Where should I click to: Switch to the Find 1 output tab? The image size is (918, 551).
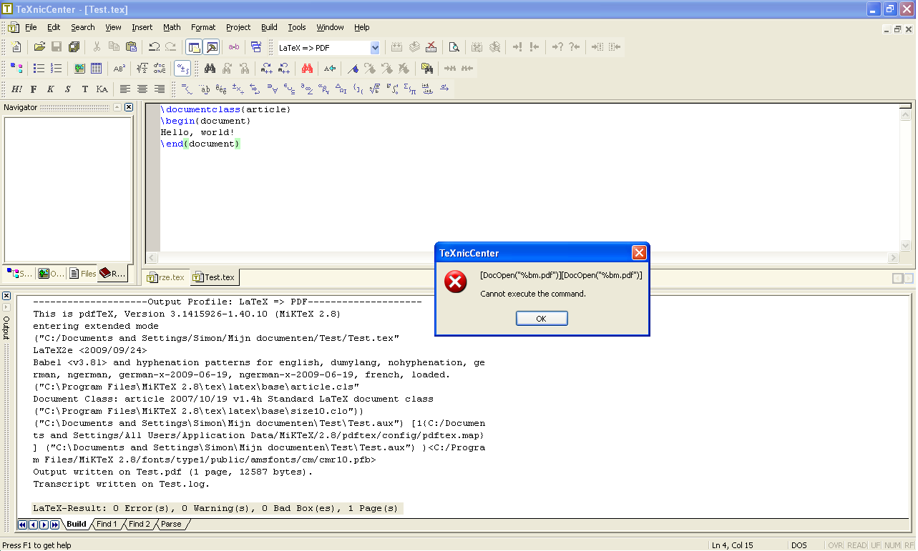[107, 525]
